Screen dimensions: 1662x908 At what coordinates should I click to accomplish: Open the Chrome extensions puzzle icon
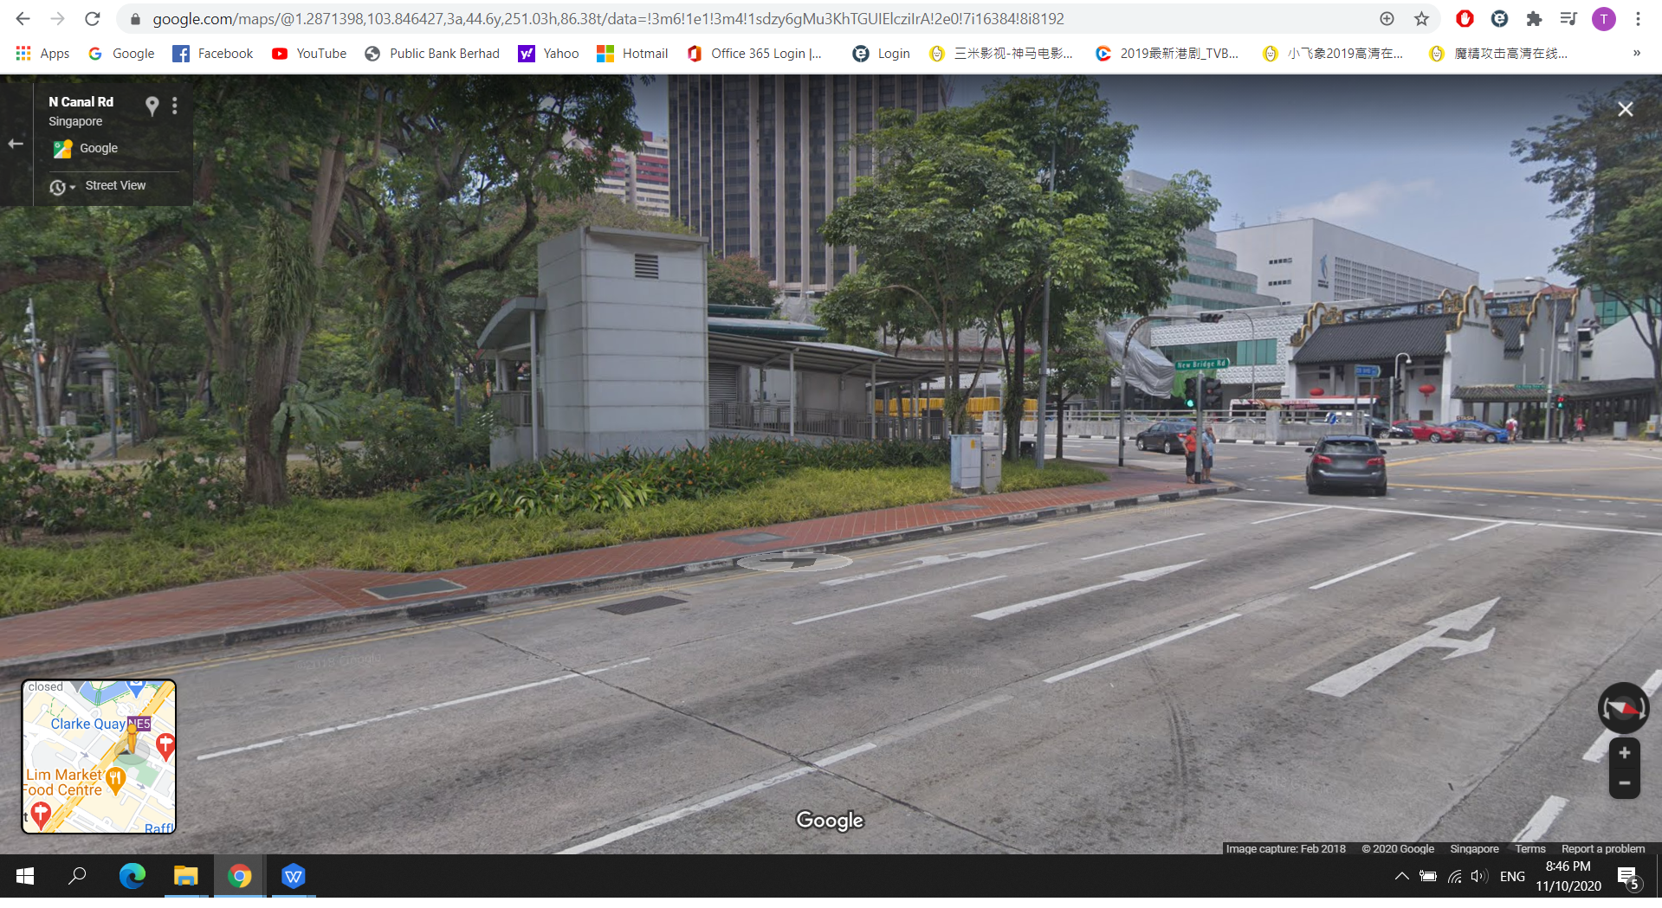pyautogui.click(x=1534, y=19)
